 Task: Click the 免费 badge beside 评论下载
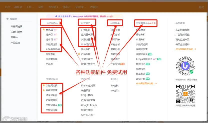click(148, 79)
